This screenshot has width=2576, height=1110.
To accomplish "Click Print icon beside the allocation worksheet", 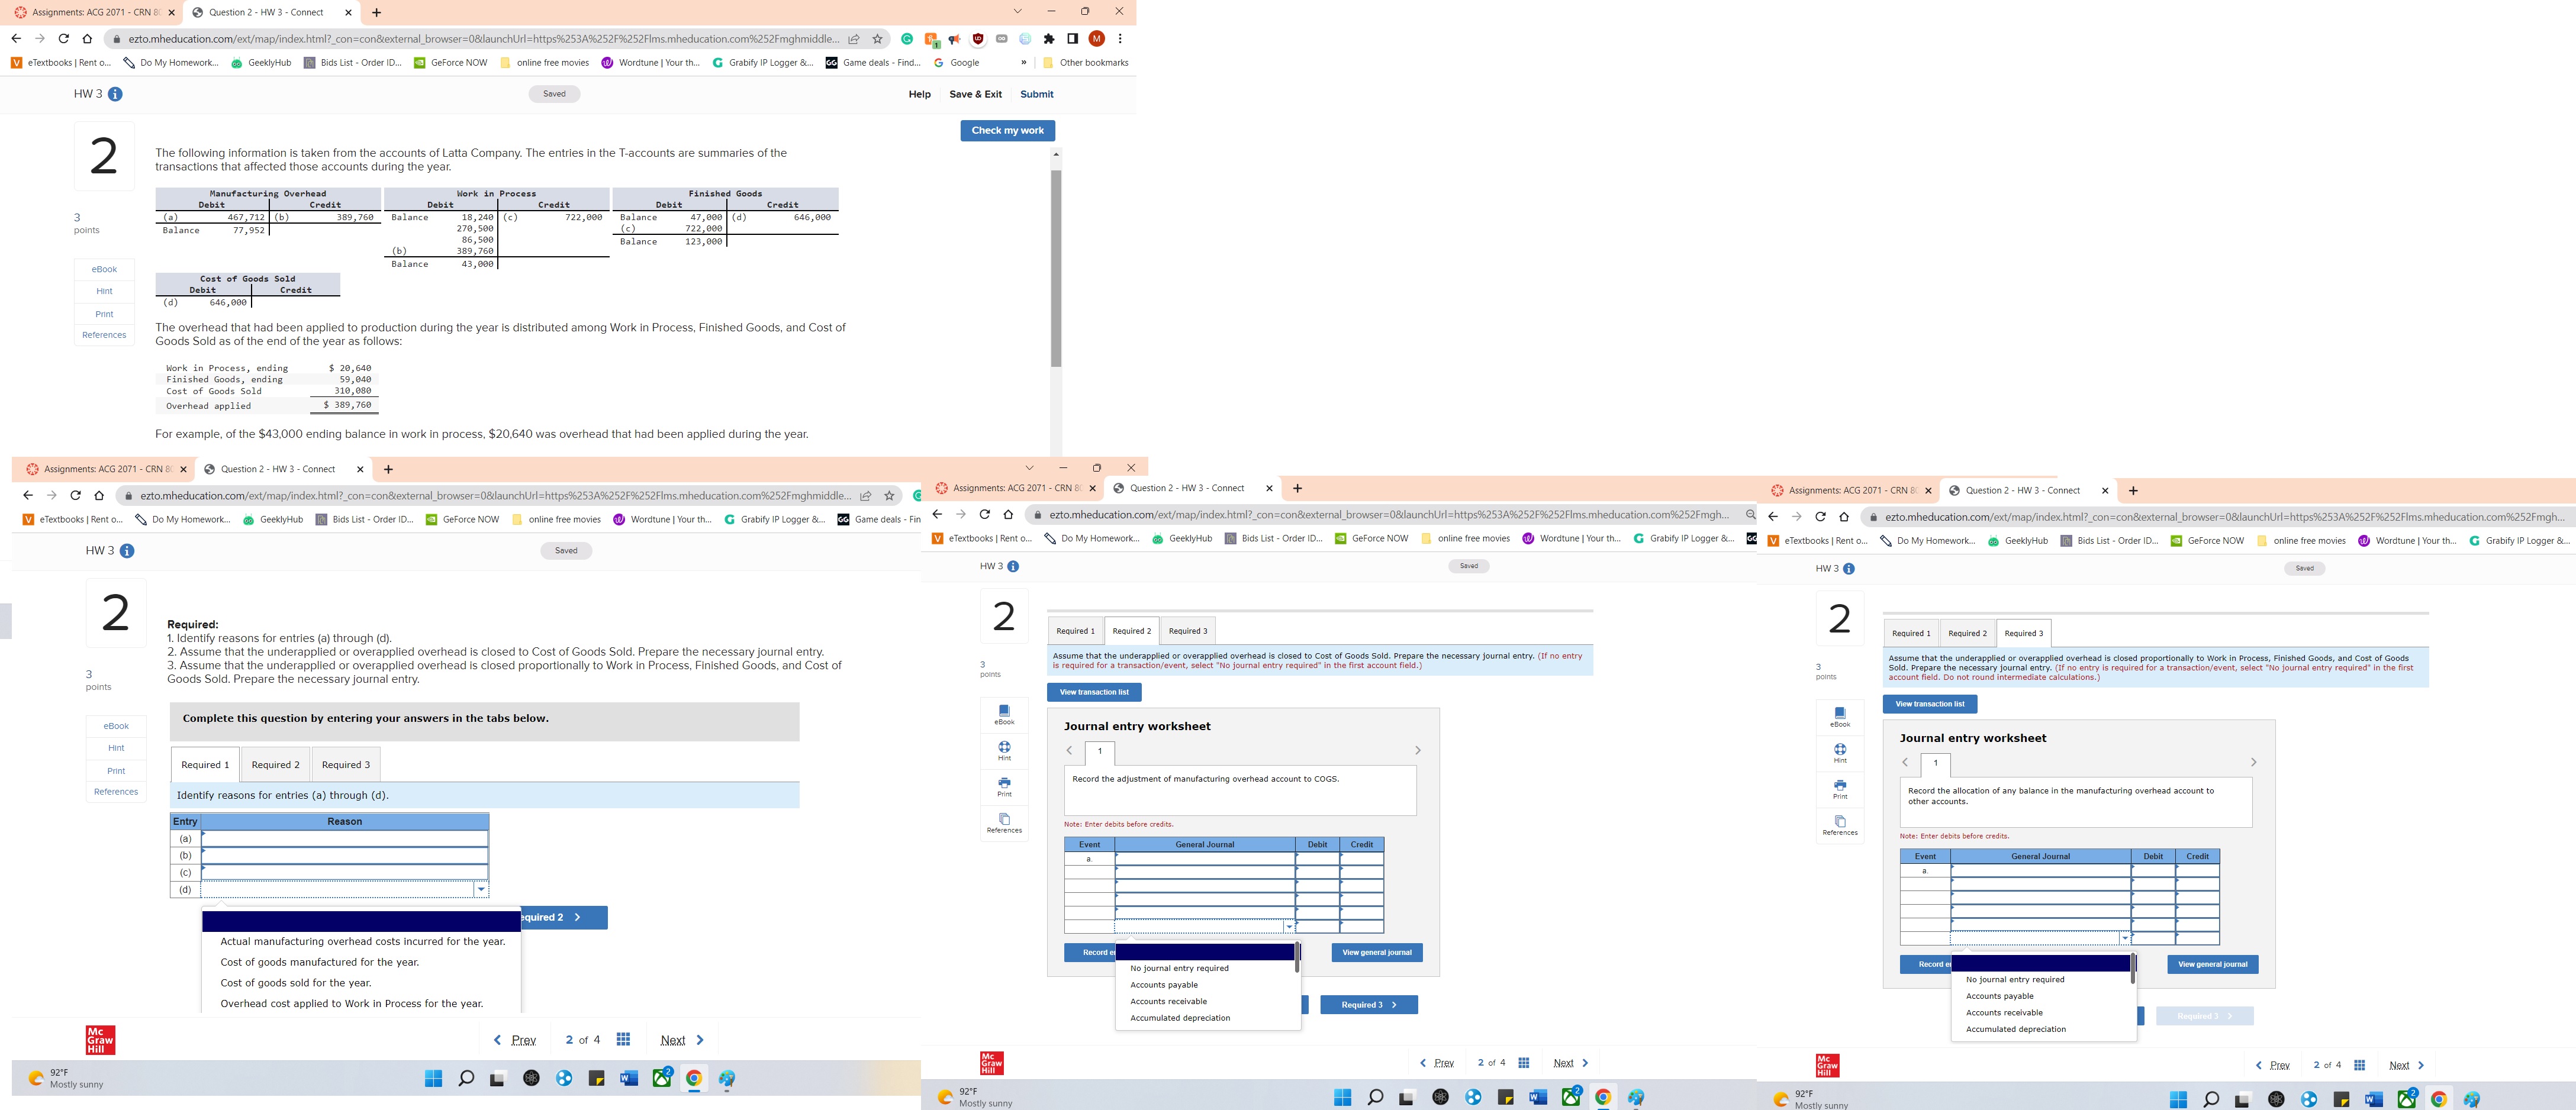I will (x=1839, y=786).
